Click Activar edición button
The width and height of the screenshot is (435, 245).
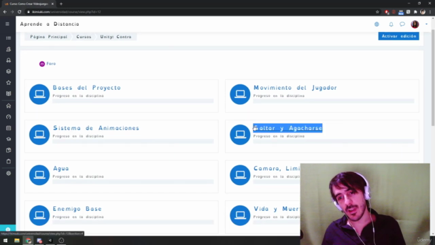point(399,36)
